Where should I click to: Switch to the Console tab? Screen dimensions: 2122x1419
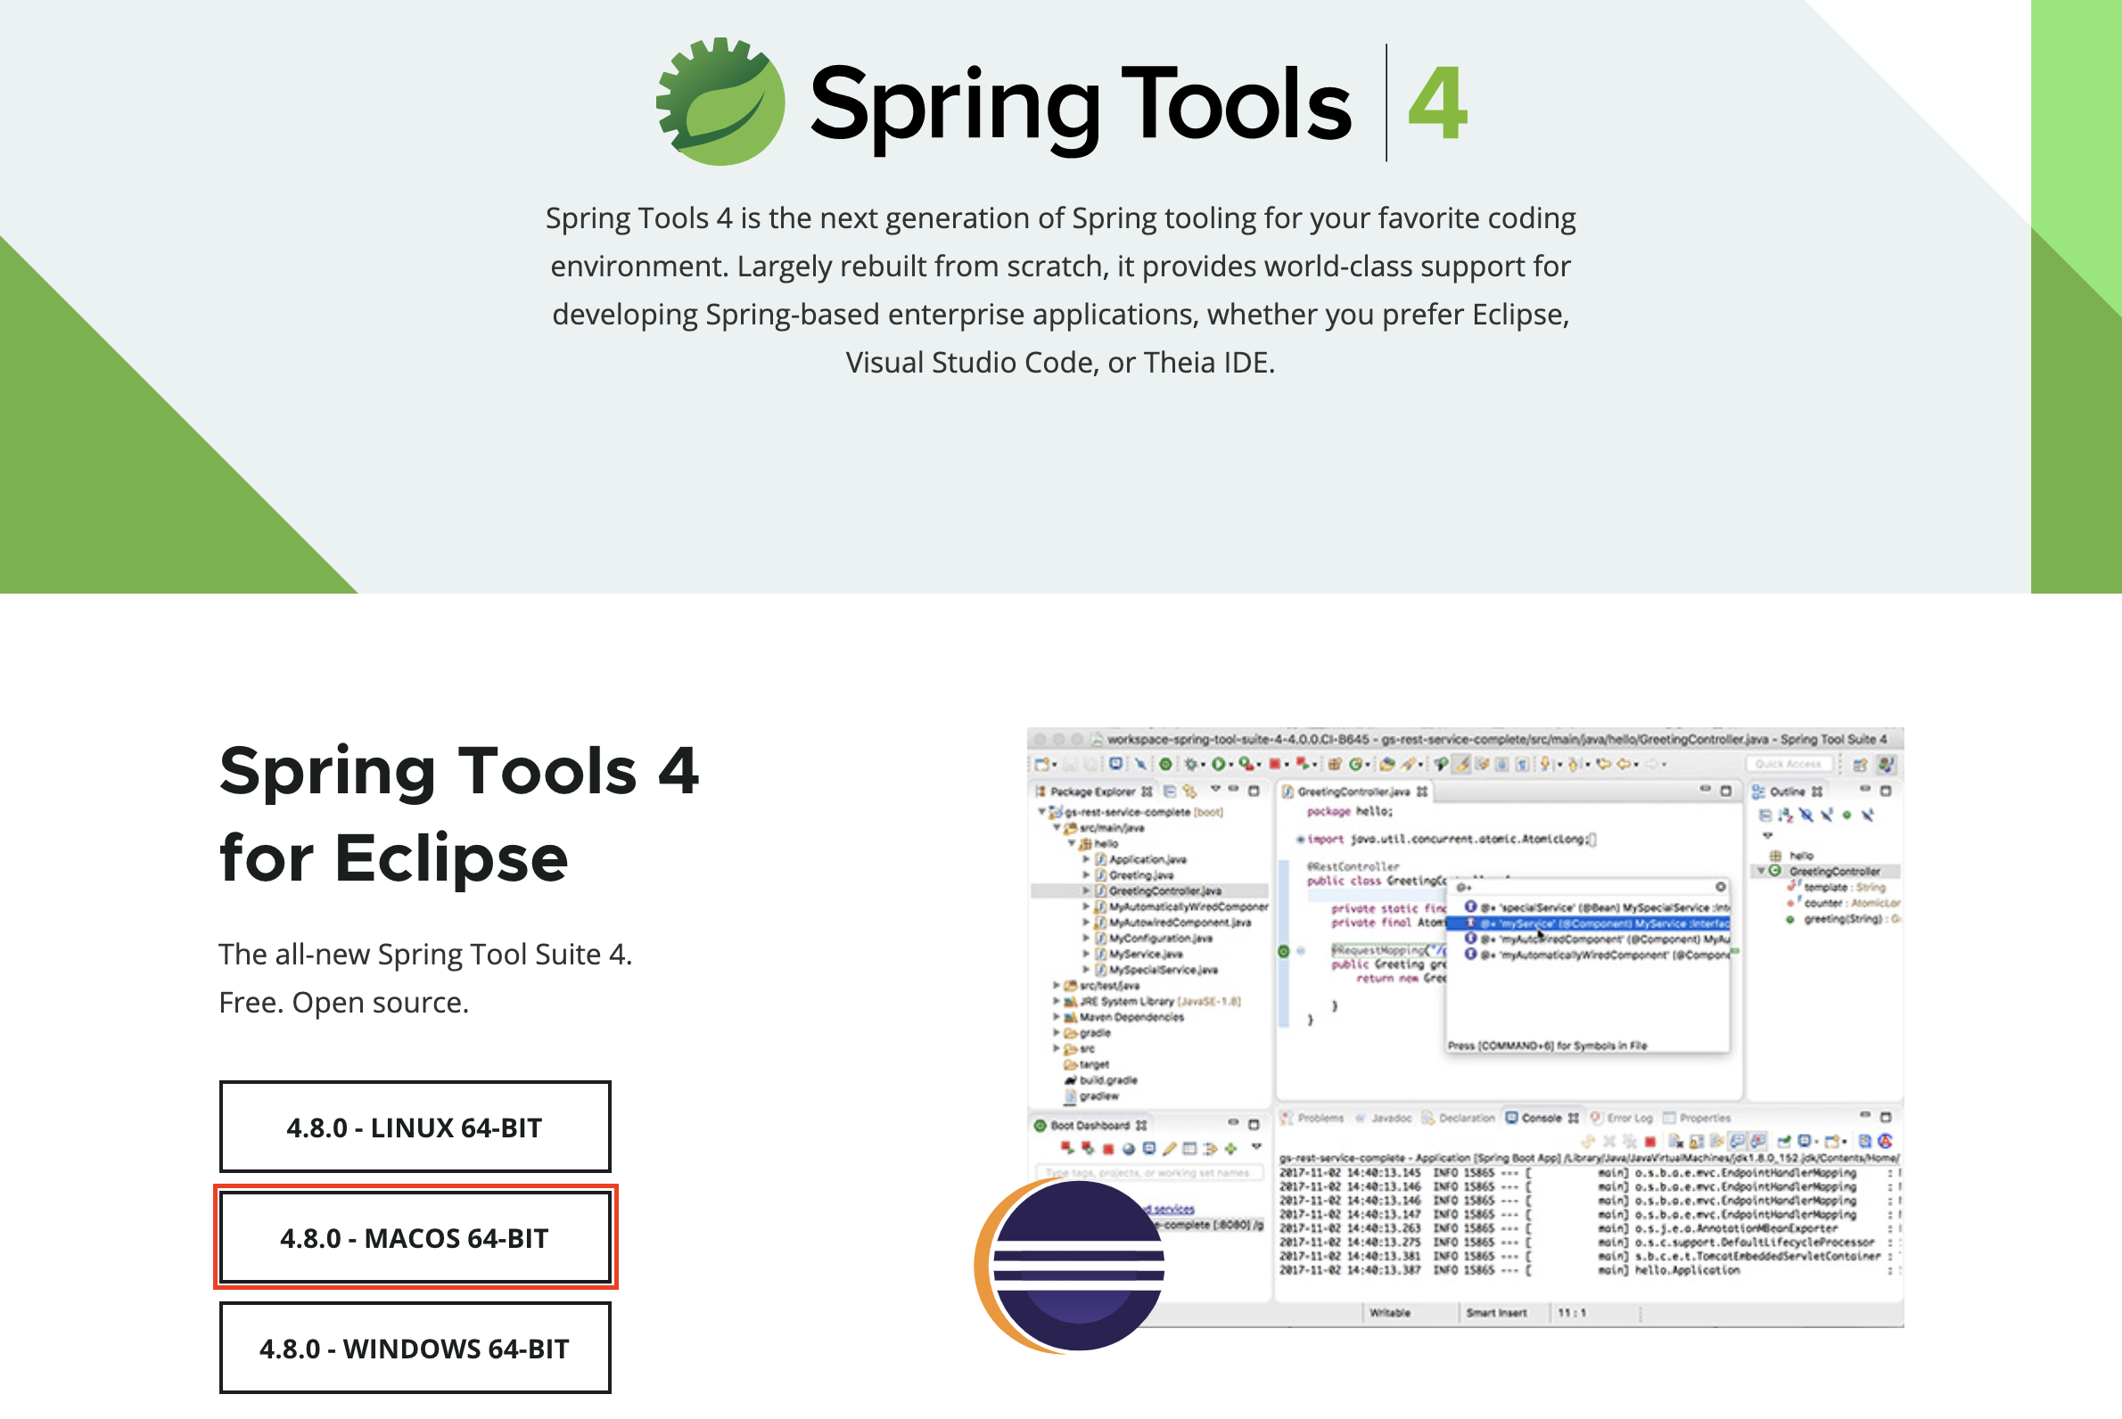pyautogui.click(x=1541, y=1118)
